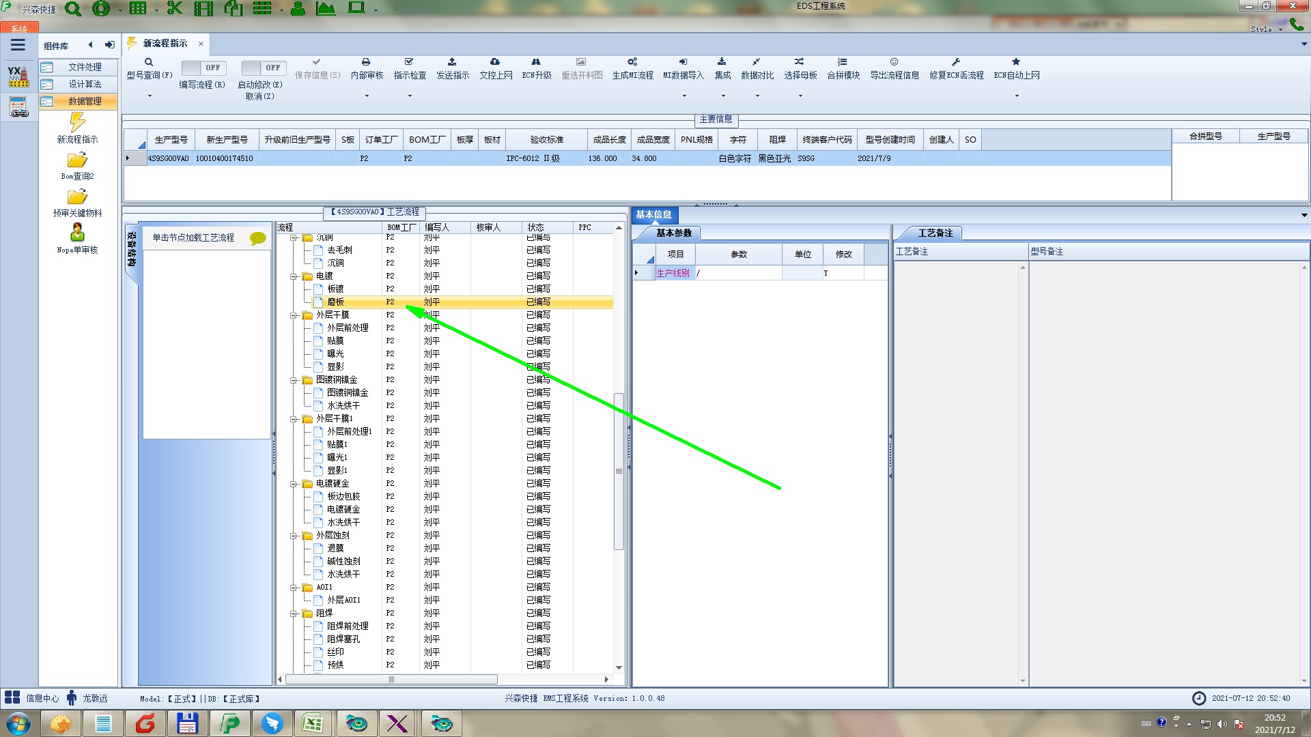This screenshot has width=1311, height=737.
Task: Collapse the 电镀硬金 tree folder
Action: click(294, 484)
